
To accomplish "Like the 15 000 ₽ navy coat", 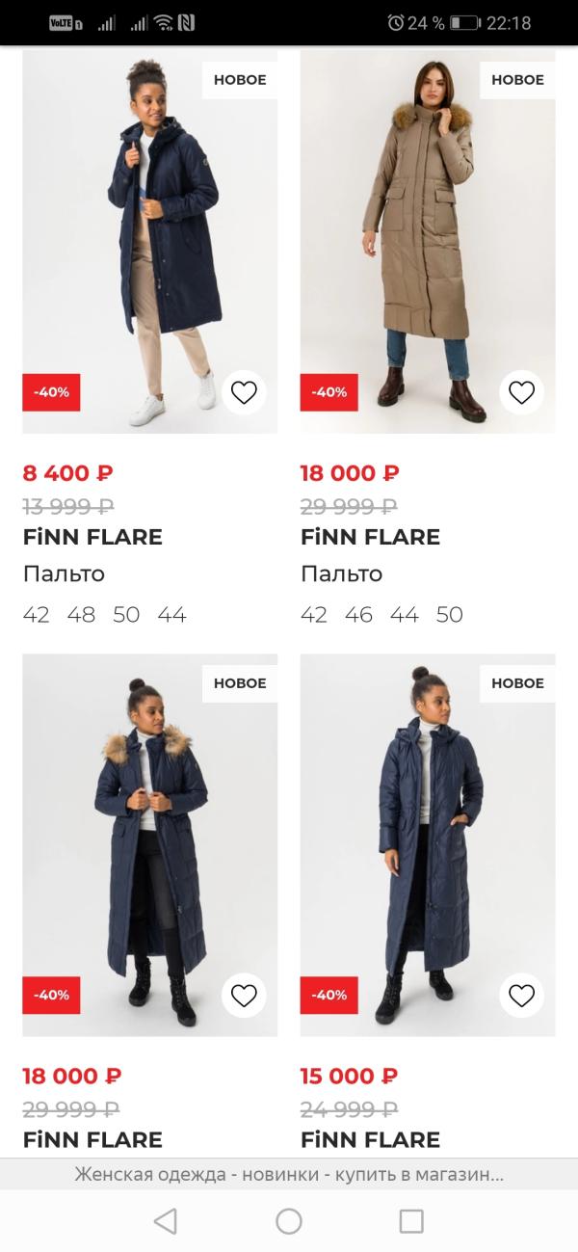I will tap(521, 996).
